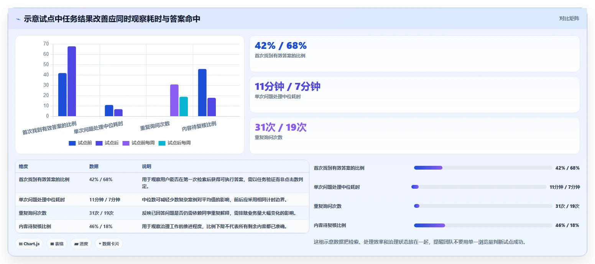Click the 试点前 bar at 42 in first group
The height and width of the screenshot is (264, 595).
pyautogui.click(x=62, y=94)
